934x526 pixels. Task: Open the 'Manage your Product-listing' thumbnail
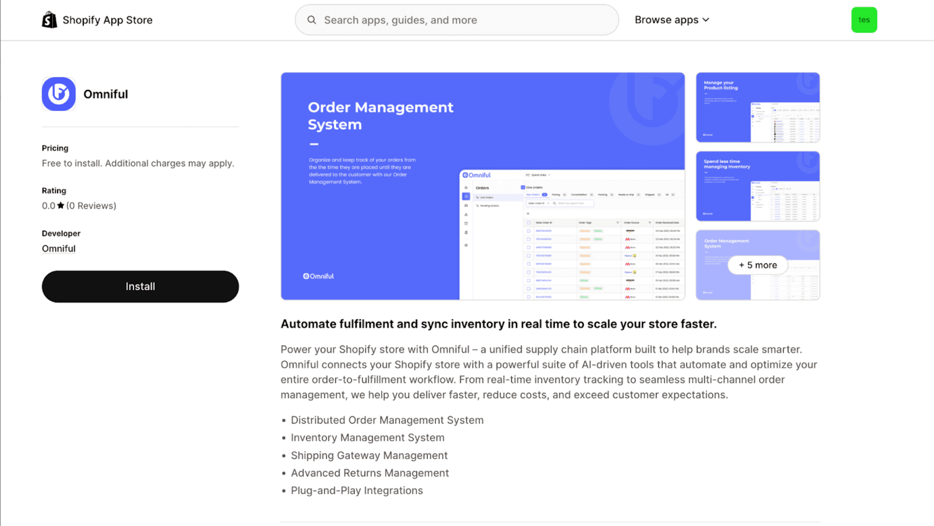tap(757, 107)
